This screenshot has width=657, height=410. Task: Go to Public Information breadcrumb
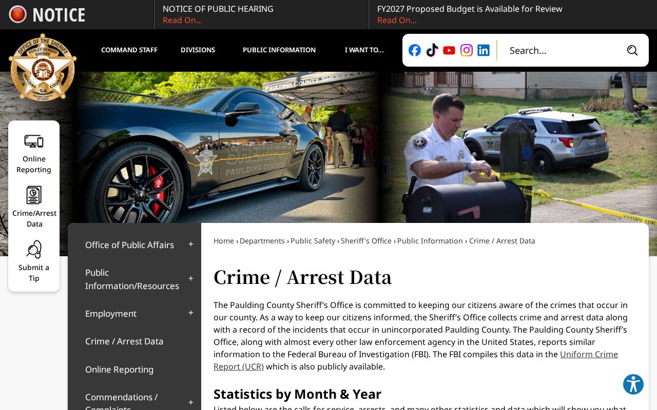pyautogui.click(x=430, y=241)
